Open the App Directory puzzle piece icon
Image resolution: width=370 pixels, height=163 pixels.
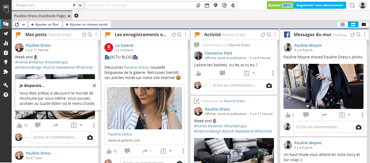(6, 72)
